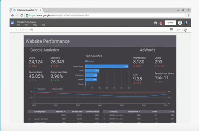Click the browser address bar
The height and width of the screenshot is (131, 199).
pos(105,15)
